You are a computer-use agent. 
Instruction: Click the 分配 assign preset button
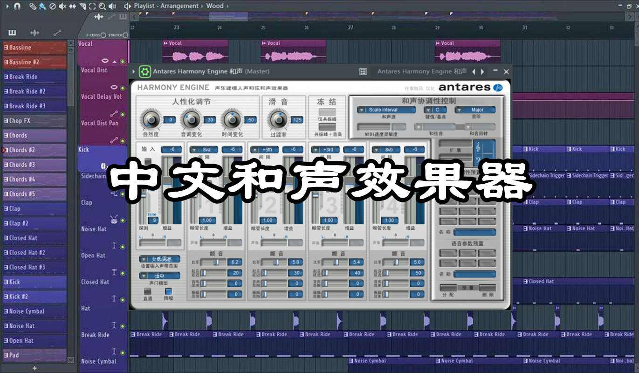coord(448,288)
